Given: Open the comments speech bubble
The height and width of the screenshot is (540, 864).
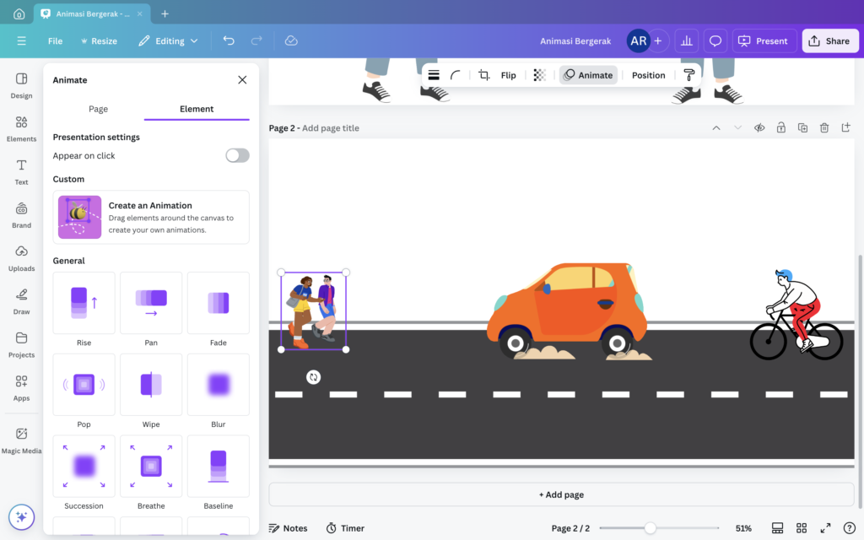Looking at the screenshot, I should point(715,40).
